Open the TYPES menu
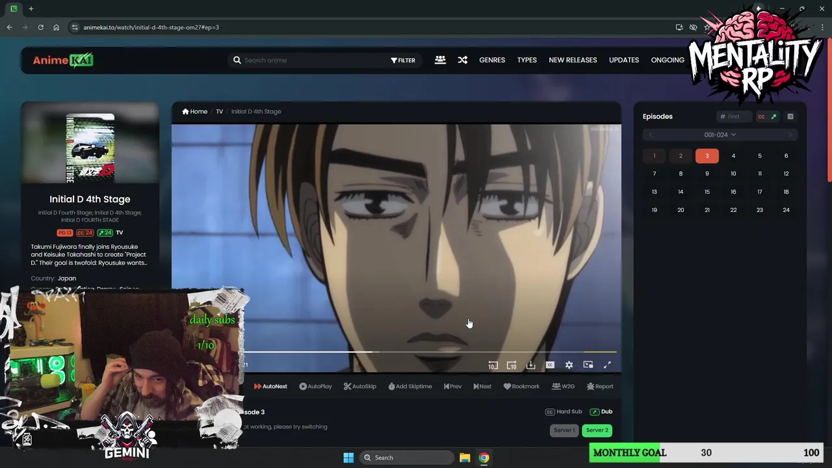832x468 pixels. pyautogui.click(x=527, y=60)
